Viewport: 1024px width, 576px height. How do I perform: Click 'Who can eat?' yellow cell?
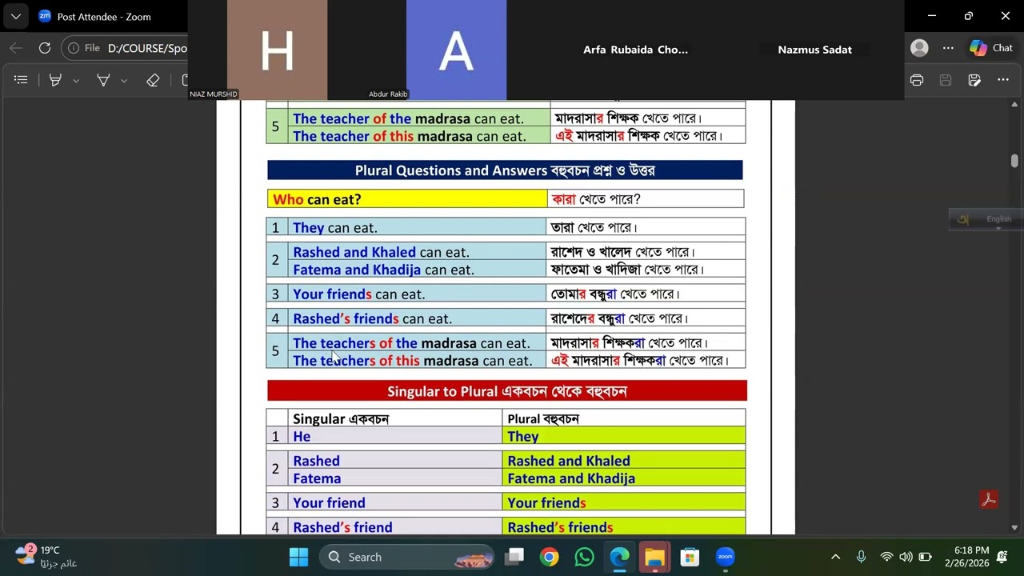point(407,199)
